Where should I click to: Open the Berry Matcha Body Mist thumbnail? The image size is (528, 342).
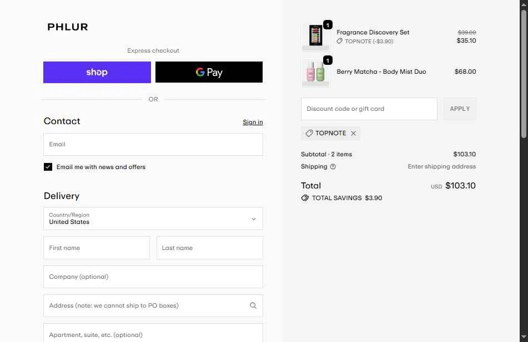[x=315, y=72]
